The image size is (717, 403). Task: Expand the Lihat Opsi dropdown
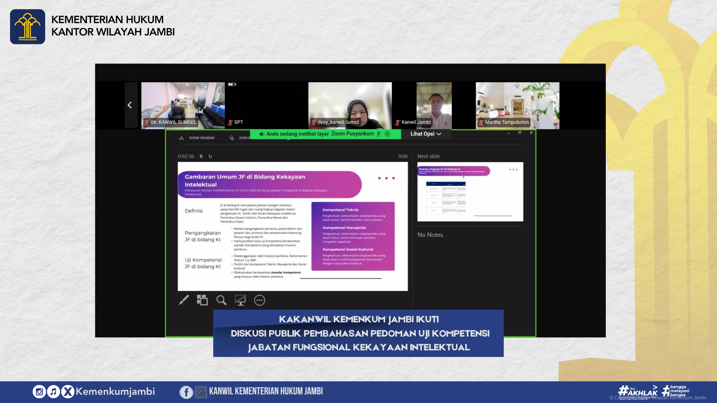pos(426,134)
